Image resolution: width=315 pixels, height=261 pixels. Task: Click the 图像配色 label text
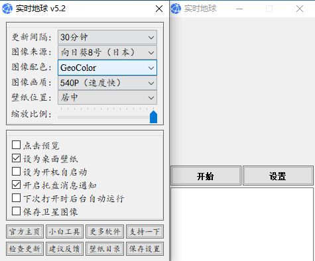pyautogui.click(x=31, y=67)
